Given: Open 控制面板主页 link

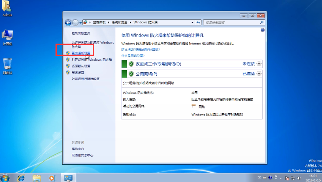Looking at the screenshot, I should (81, 33).
